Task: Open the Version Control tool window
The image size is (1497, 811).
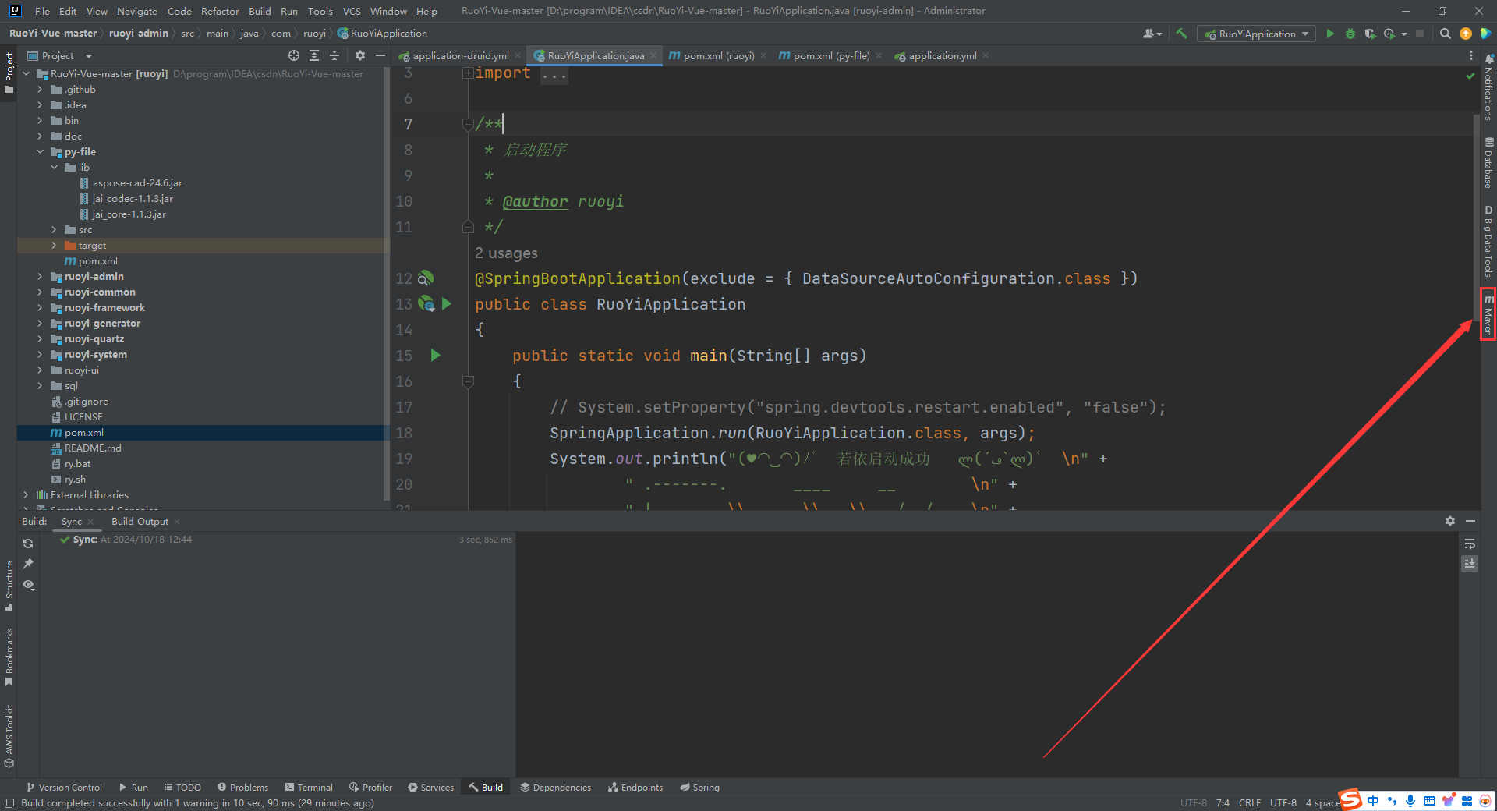Action: (64, 788)
